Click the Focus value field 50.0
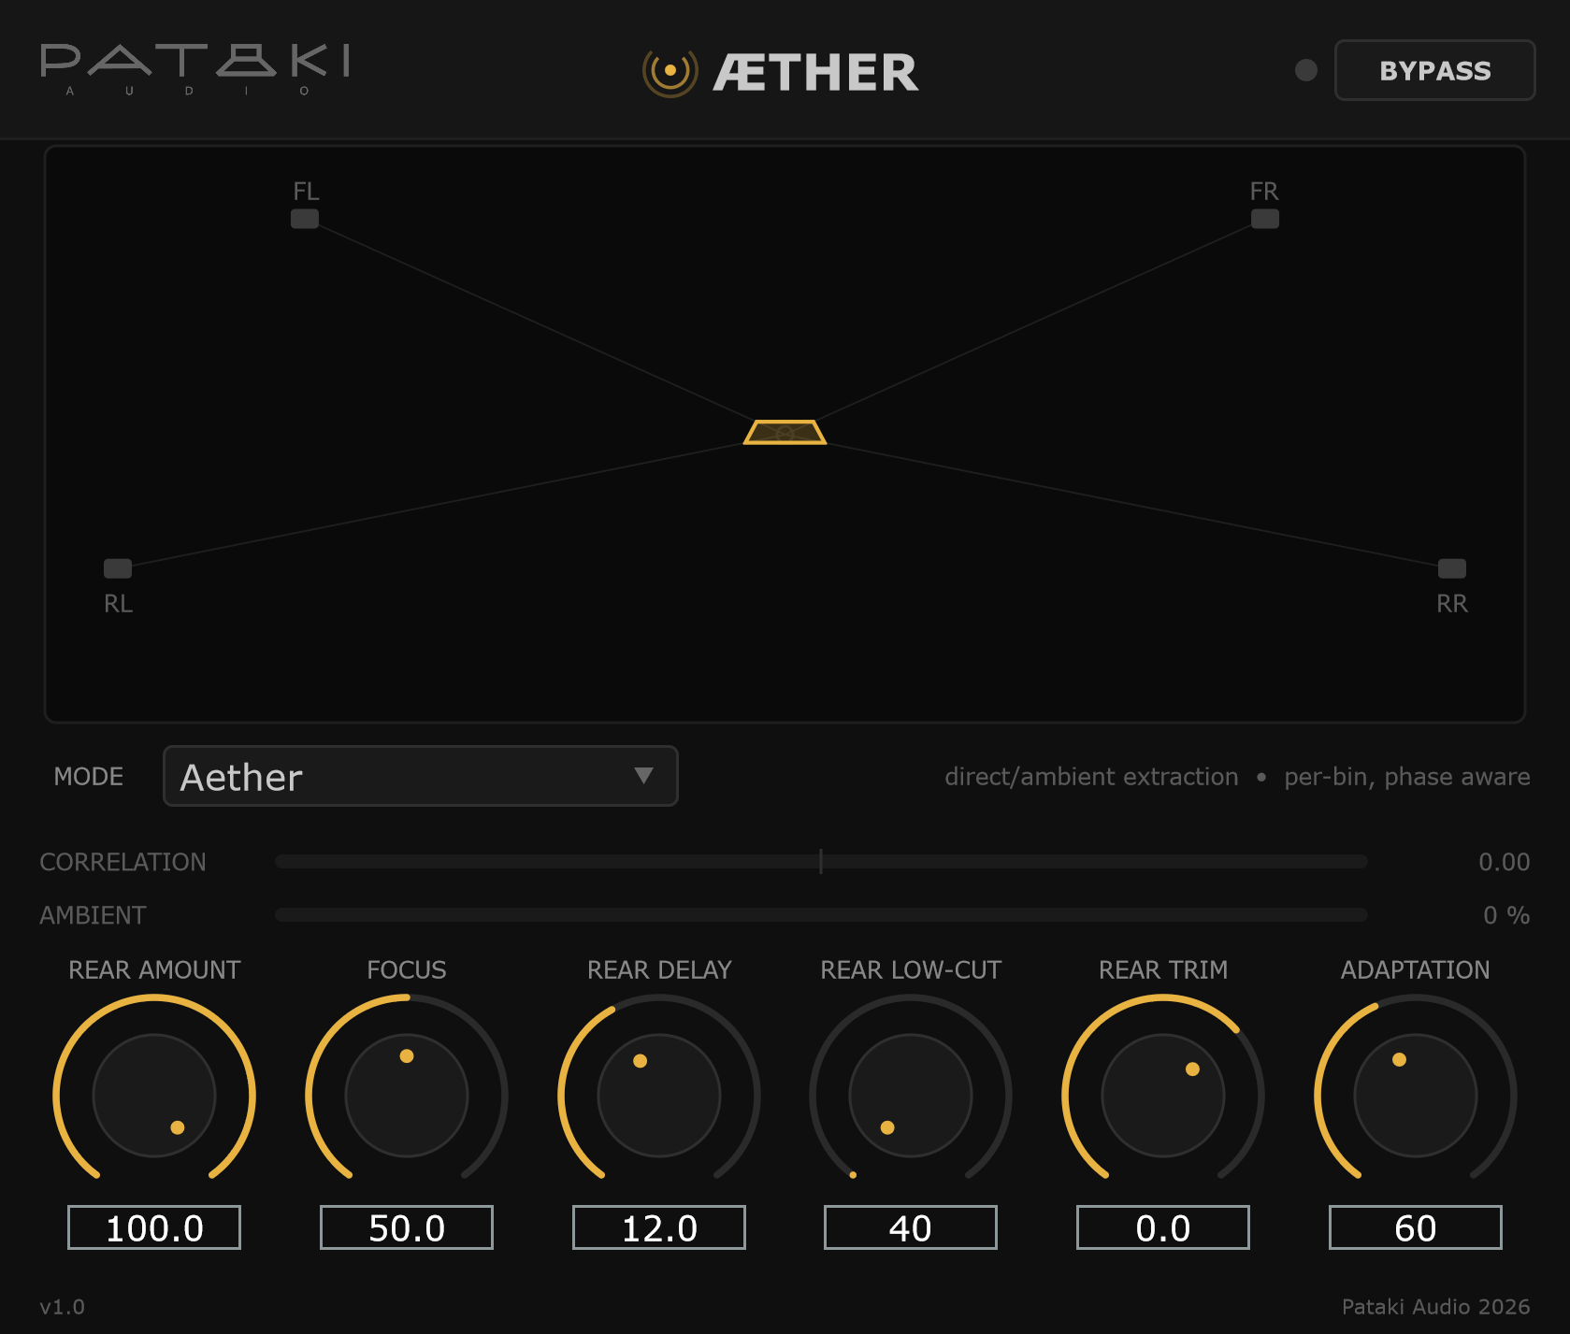 [407, 1227]
